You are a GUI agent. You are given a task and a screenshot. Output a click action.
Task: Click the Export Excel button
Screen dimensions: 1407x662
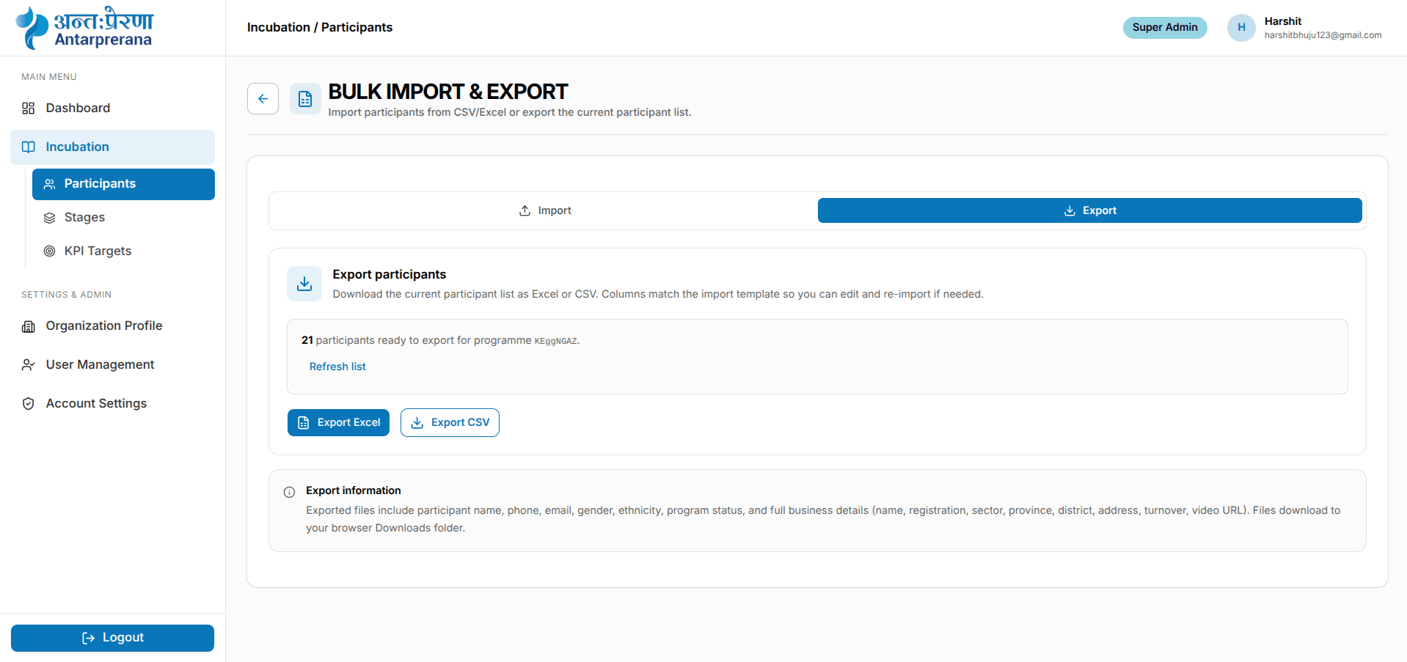coord(338,422)
